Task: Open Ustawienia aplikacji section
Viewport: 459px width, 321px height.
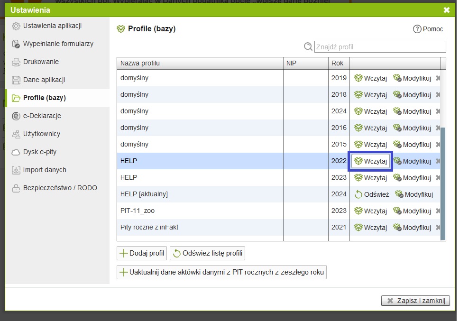Action: coord(52,26)
